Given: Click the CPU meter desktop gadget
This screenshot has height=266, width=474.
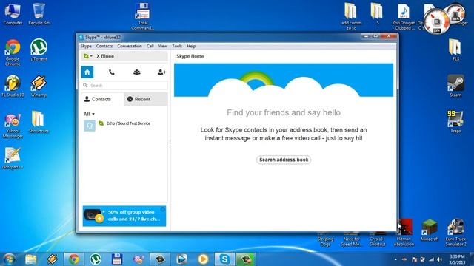Looking at the screenshot, I should [x=437, y=21].
